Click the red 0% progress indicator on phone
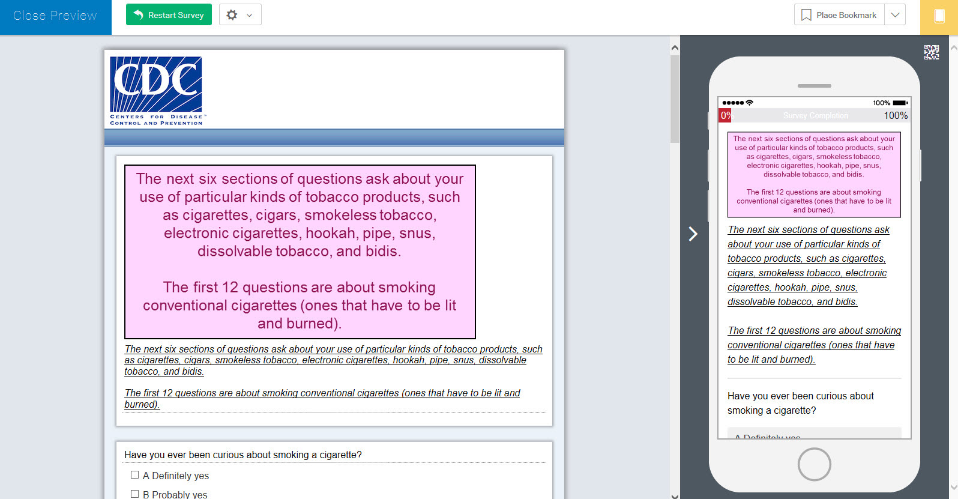Image resolution: width=958 pixels, height=499 pixels. [x=725, y=115]
